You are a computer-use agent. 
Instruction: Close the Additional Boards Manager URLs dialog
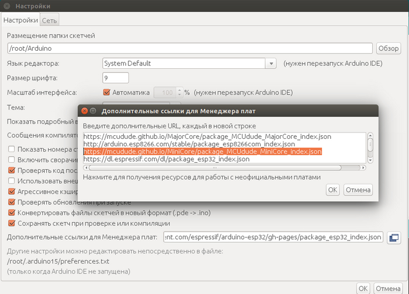click(84, 110)
